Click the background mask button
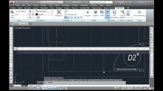Screen dimensions: 163x91 [38, 17]
